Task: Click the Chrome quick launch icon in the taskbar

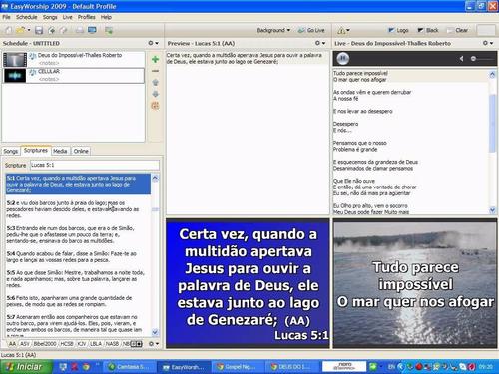Action: (86, 367)
